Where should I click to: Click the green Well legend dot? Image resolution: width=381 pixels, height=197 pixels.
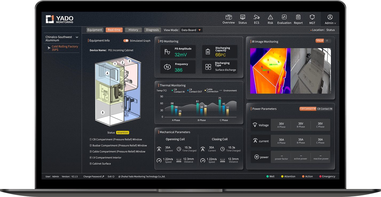(x=267, y=176)
